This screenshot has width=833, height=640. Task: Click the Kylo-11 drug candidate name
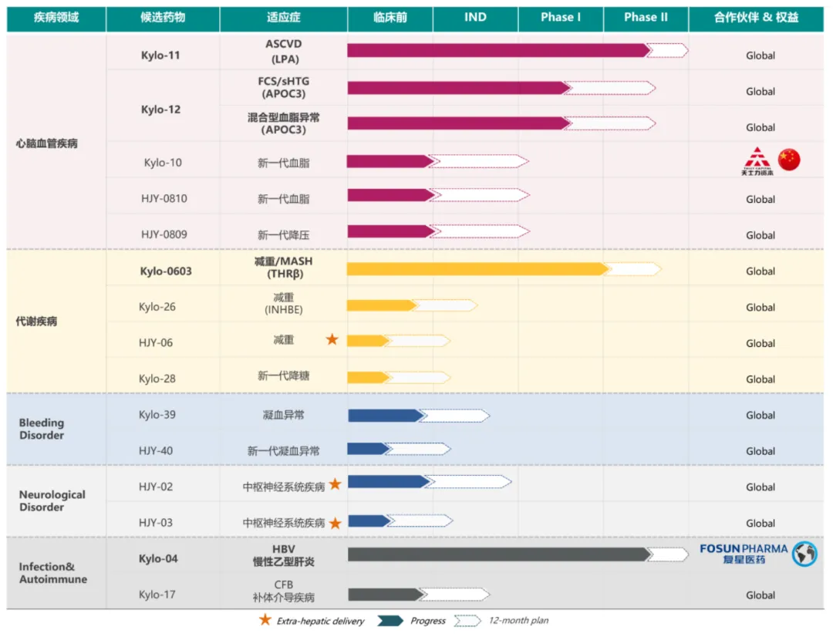click(x=160, y=56)
